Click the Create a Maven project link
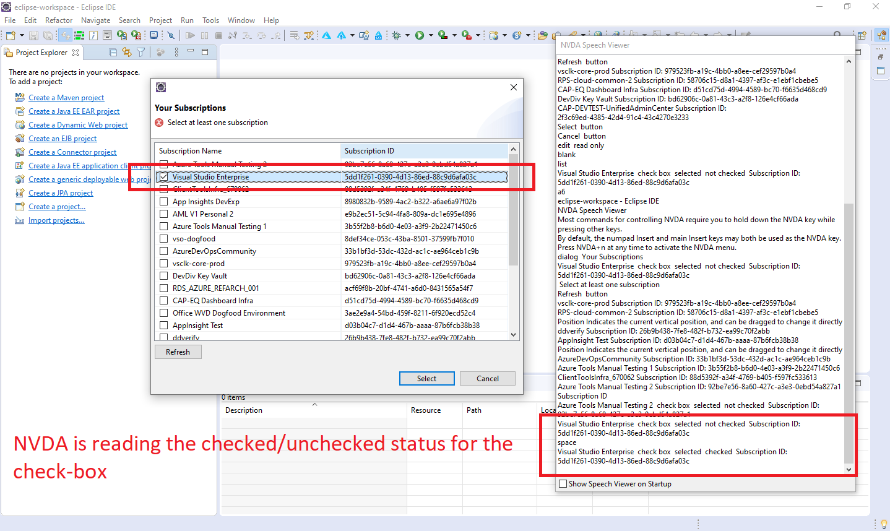Screen dimensions: 890x531 [66, 97]
